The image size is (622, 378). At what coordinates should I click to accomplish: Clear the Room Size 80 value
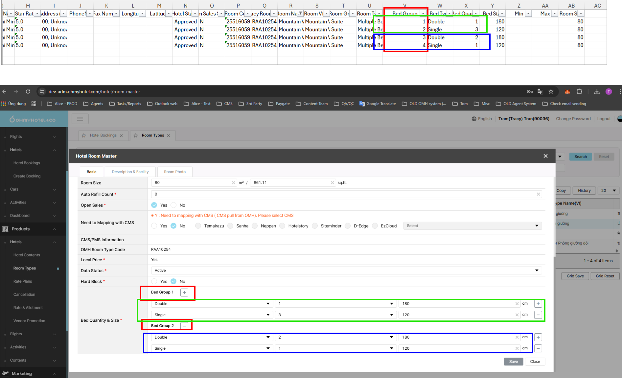pos(233,183)
